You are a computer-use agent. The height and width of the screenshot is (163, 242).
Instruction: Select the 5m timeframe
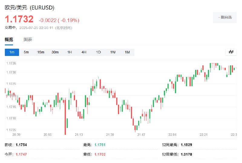[26, 52]
